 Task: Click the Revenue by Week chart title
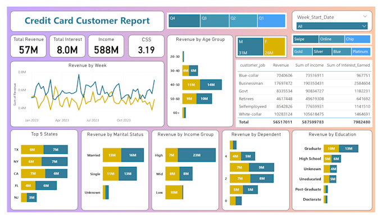pyautogui.click(x=88, y=65)
